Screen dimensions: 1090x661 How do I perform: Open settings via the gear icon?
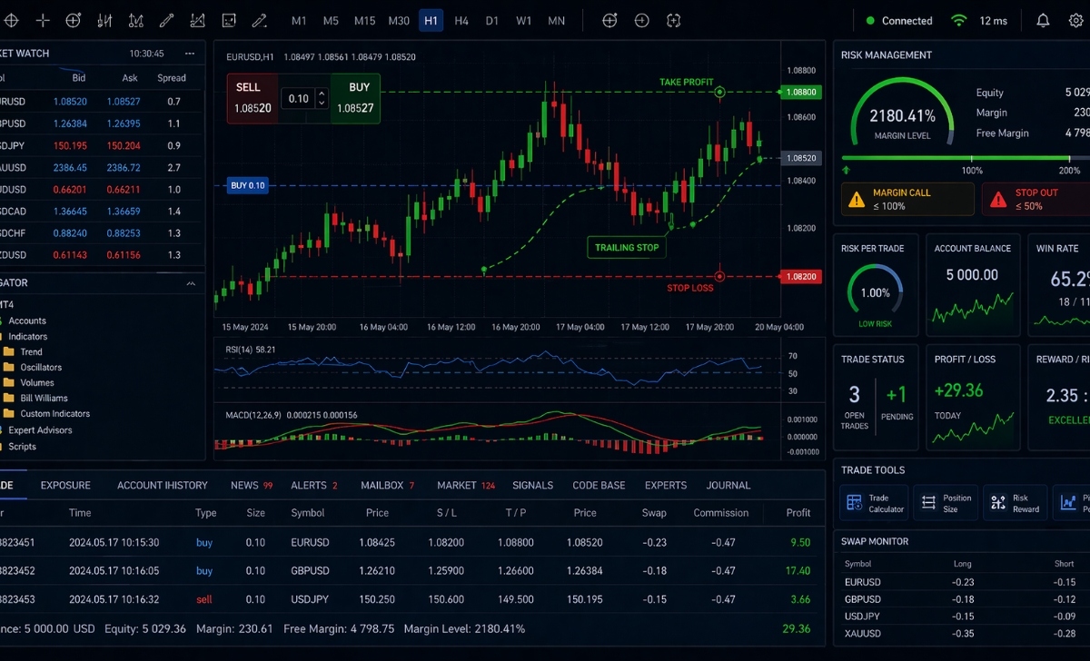click(1076, 20)
